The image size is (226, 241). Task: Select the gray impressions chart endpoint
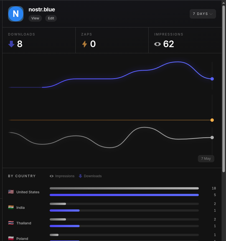[212, 138]
